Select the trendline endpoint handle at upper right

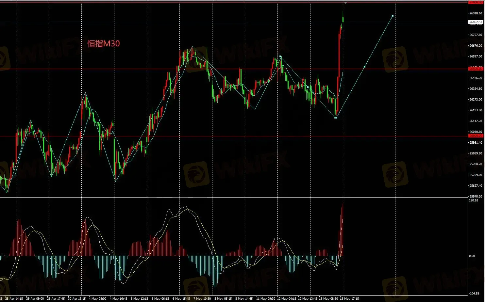pyautogui.click(x=393, y=16)
